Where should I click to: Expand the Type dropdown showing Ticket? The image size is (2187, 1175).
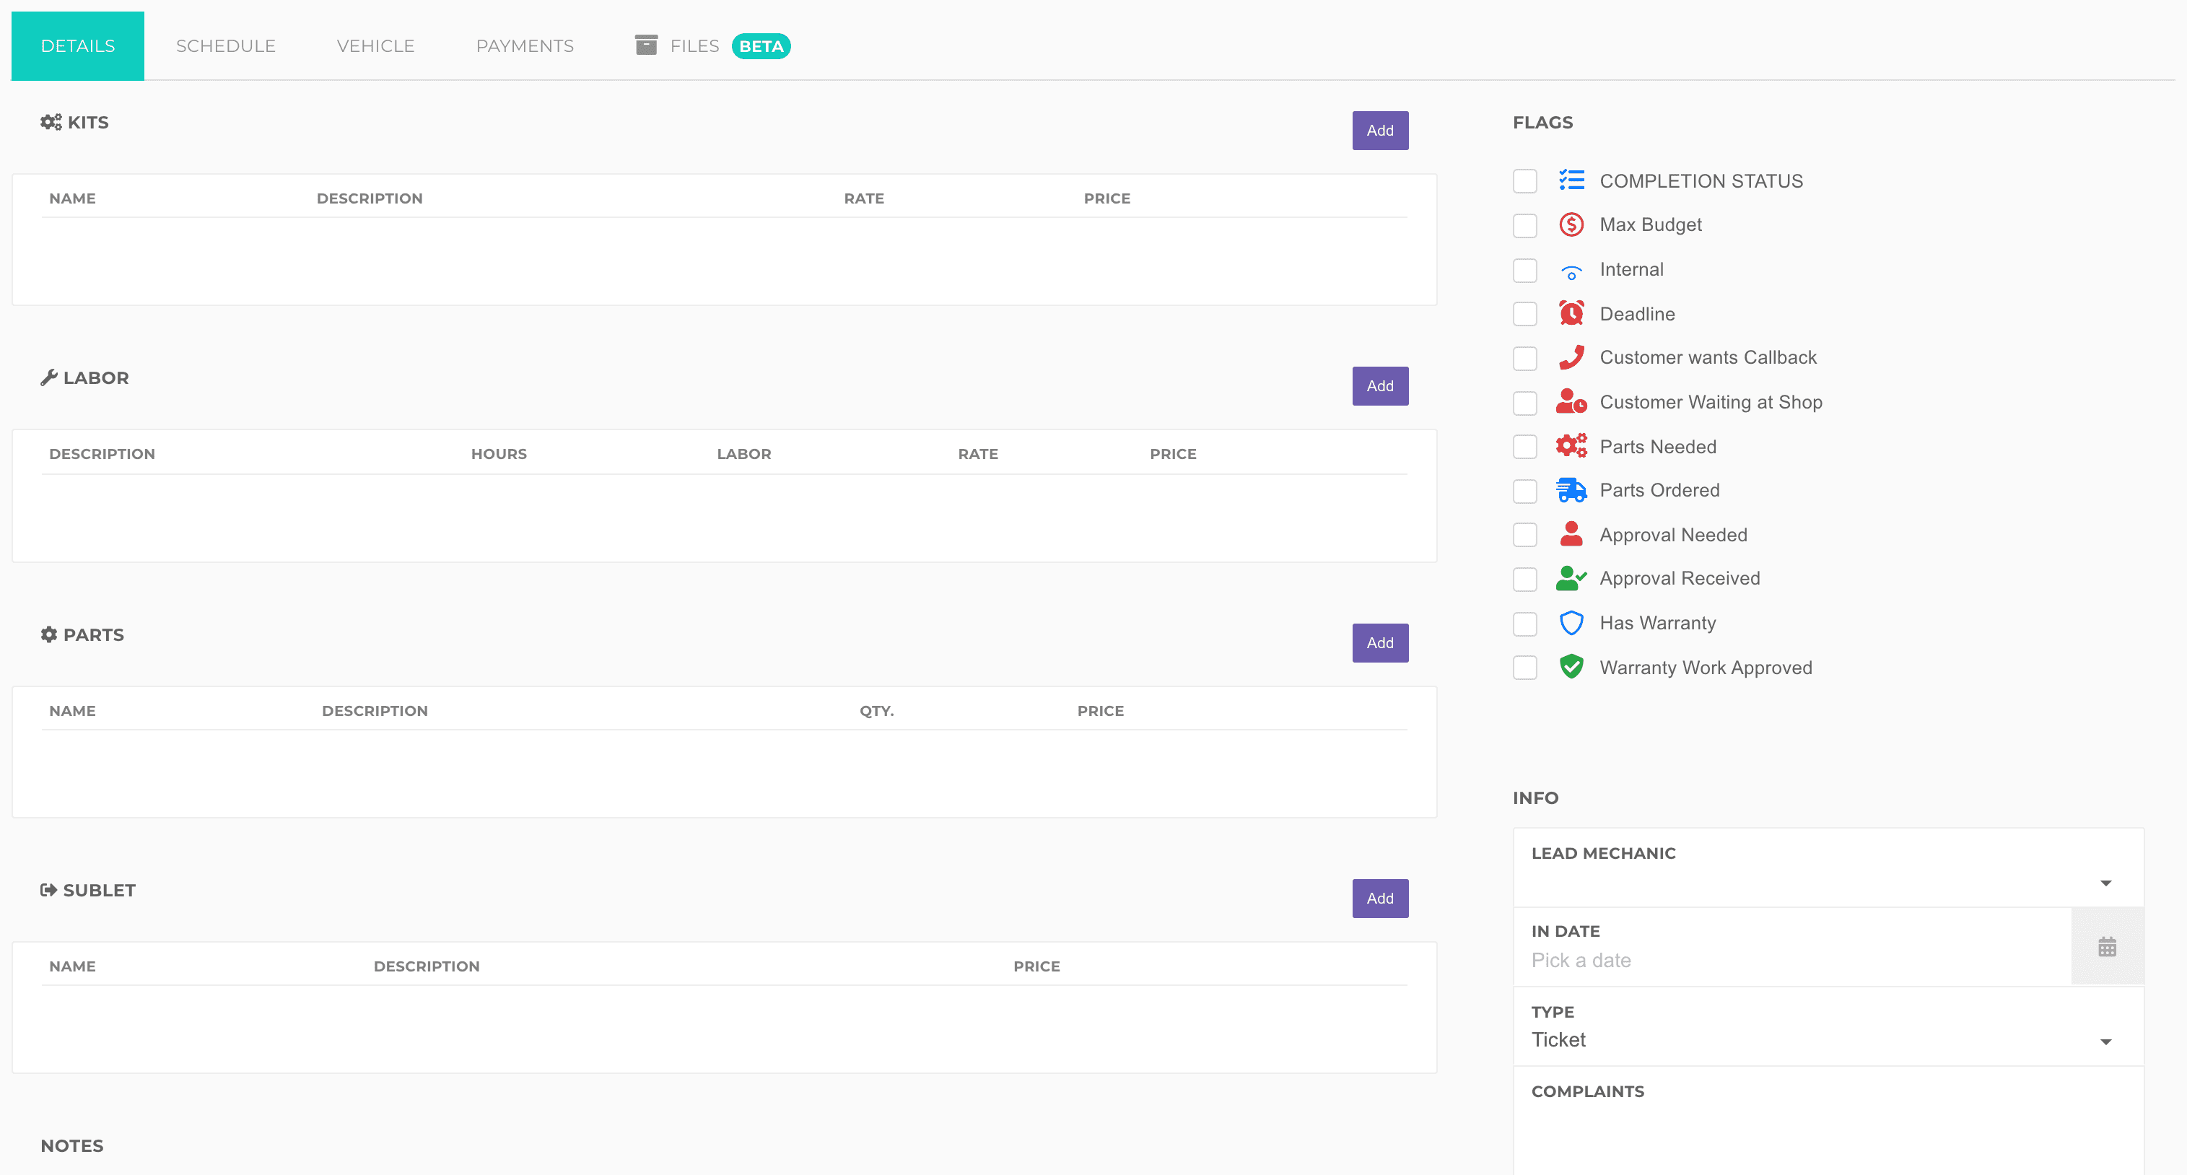(1827, 1040)
